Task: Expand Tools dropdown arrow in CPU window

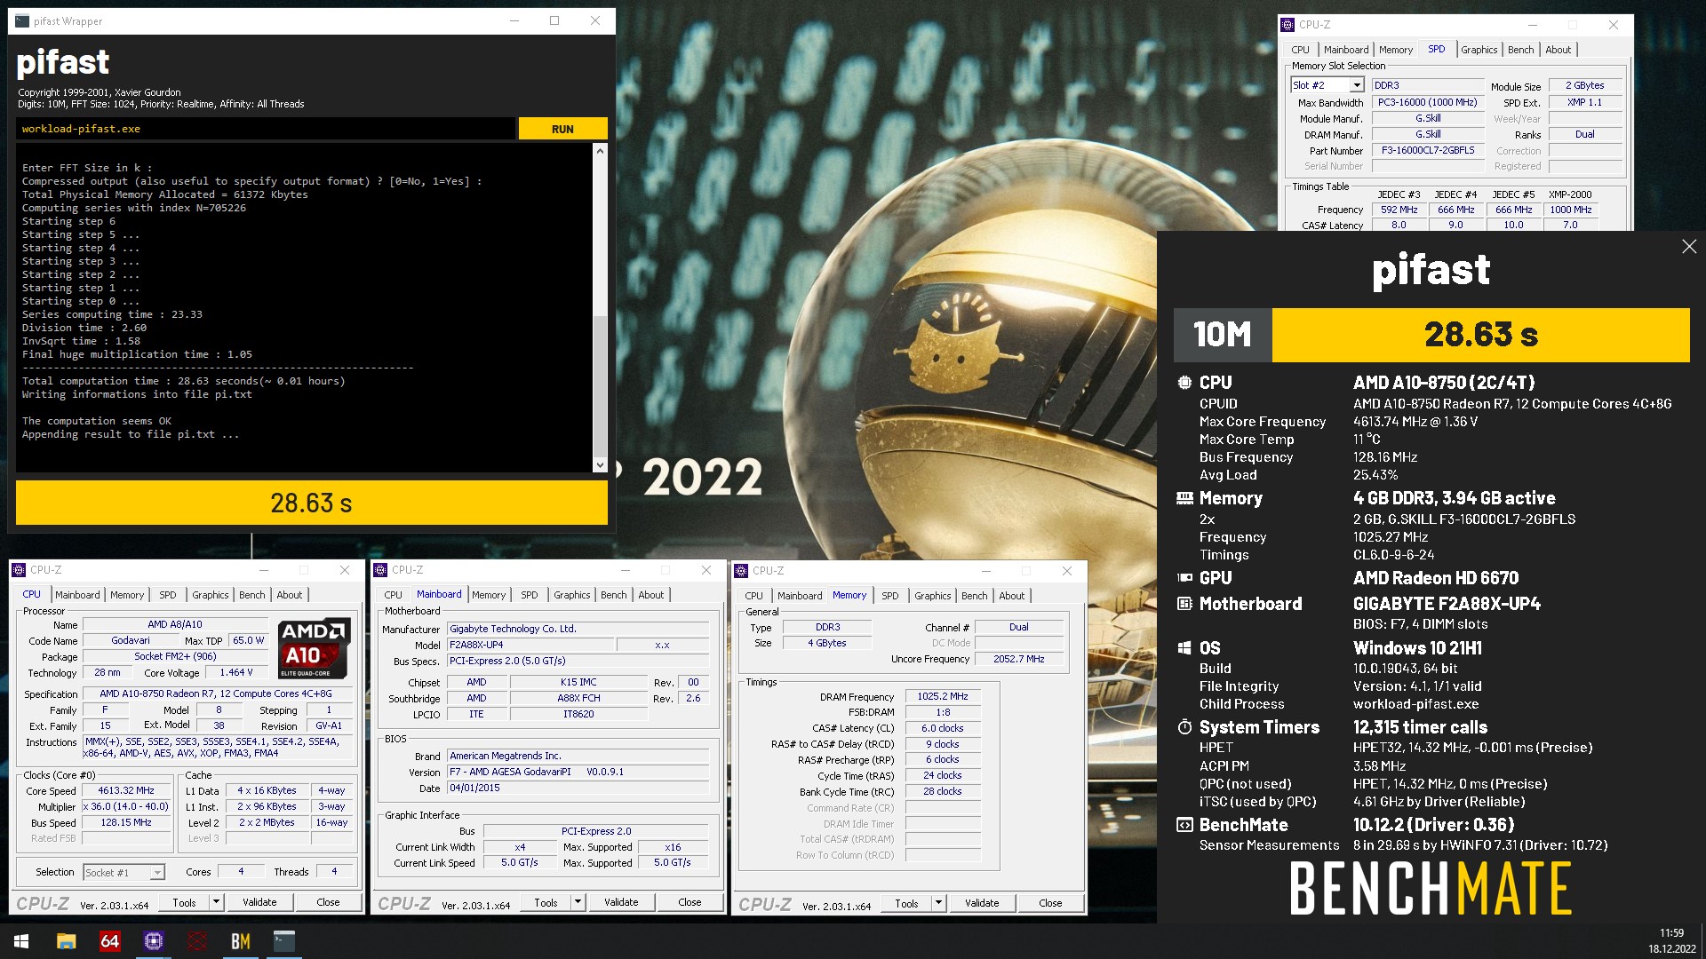Action: [216, 902]
